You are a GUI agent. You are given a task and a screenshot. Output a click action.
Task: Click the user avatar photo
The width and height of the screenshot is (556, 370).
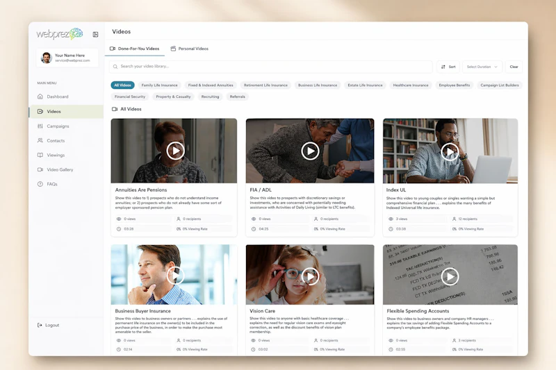47,58
